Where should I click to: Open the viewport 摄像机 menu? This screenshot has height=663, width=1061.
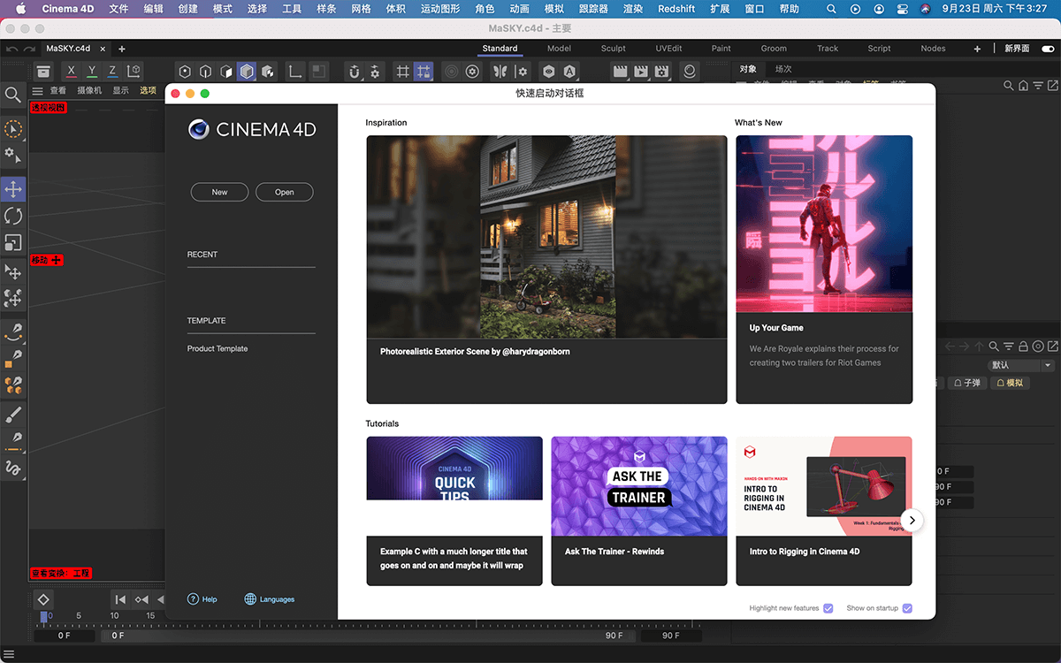click(89, 90)
